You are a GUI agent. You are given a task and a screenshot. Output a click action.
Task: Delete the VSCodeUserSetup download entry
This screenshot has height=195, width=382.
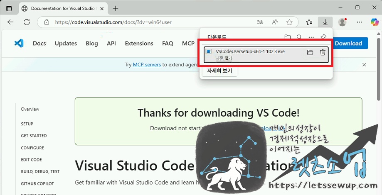pos(323,52)
